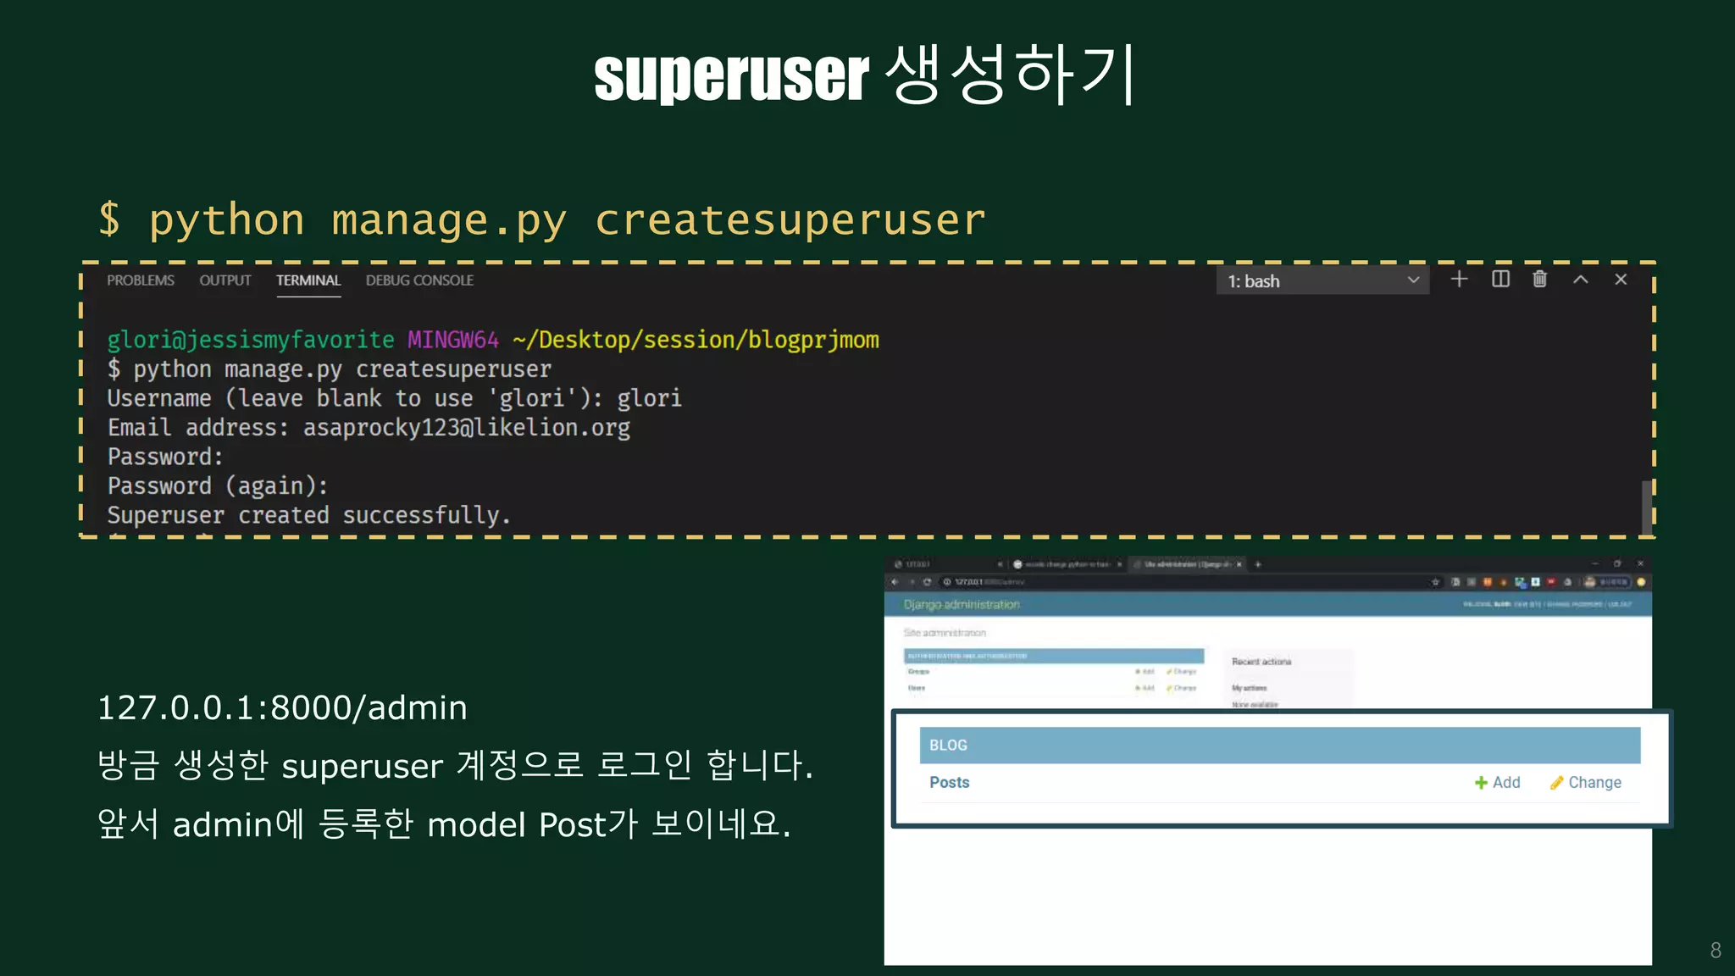The height and width of the screenshot is (976, 1735).
Task: Click Users Change link in admin
Action: point(1182,688)
